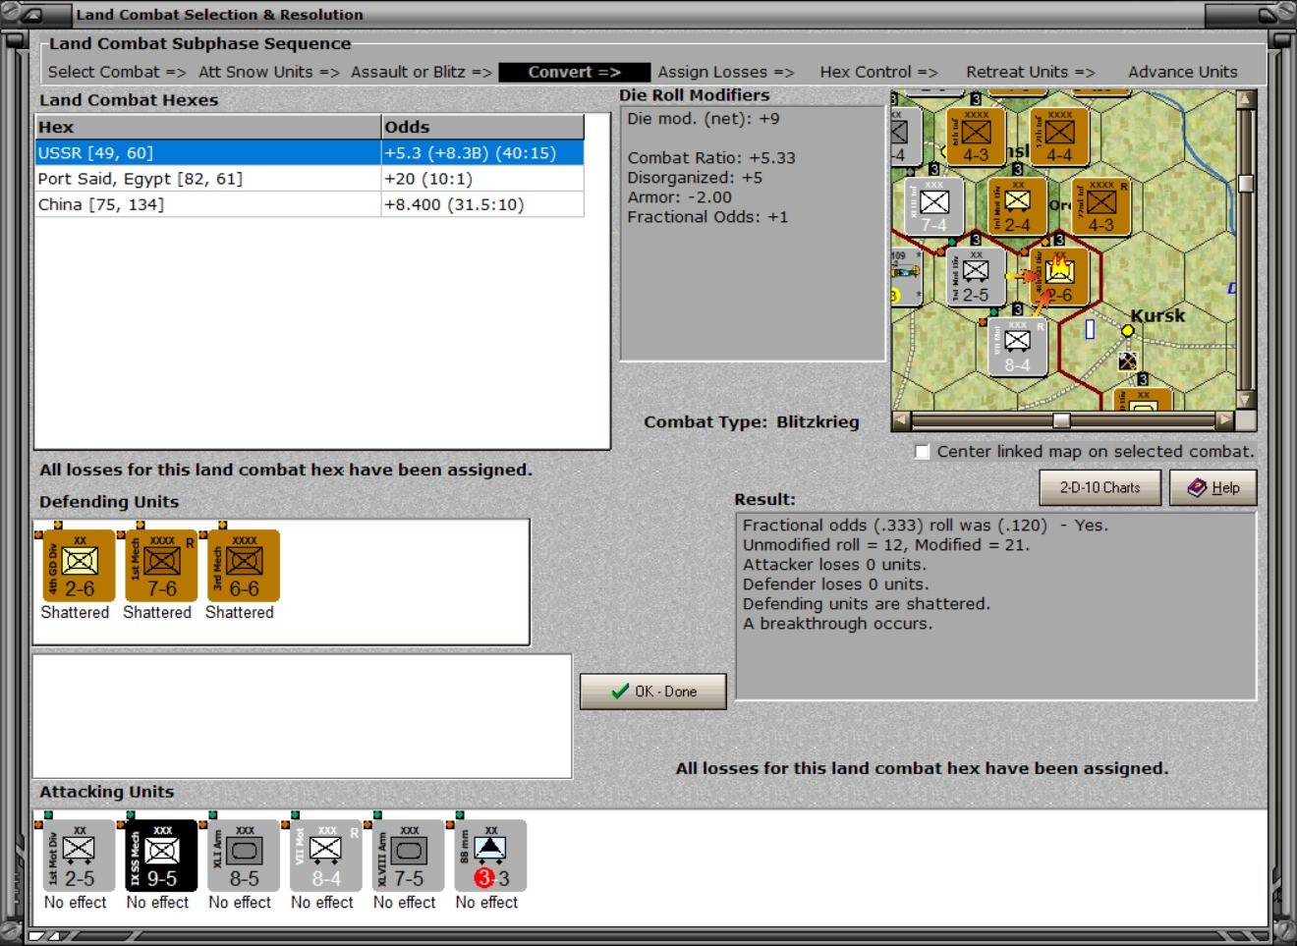The width and height of the screenshot is (1297, 946).
Task: Select the XLVIII Arm 7-5 attacking unit
Action: (x=409, y=856)
